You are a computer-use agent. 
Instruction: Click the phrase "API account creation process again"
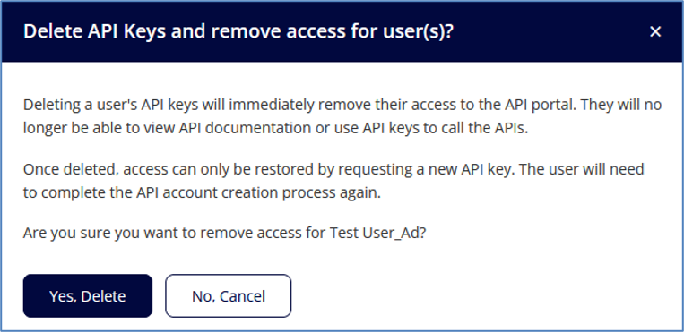(273, 193)
